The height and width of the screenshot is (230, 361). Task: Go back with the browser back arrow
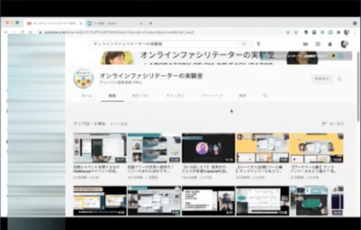[x=6, y=32]
